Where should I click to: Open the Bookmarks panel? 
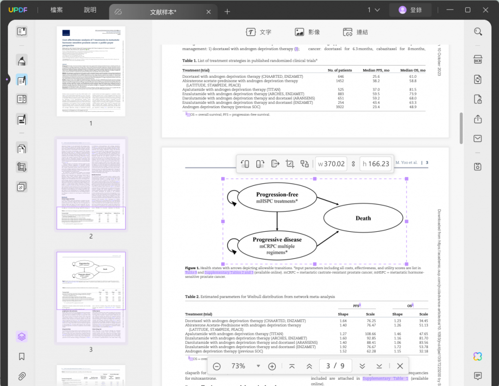click(21, 356)
